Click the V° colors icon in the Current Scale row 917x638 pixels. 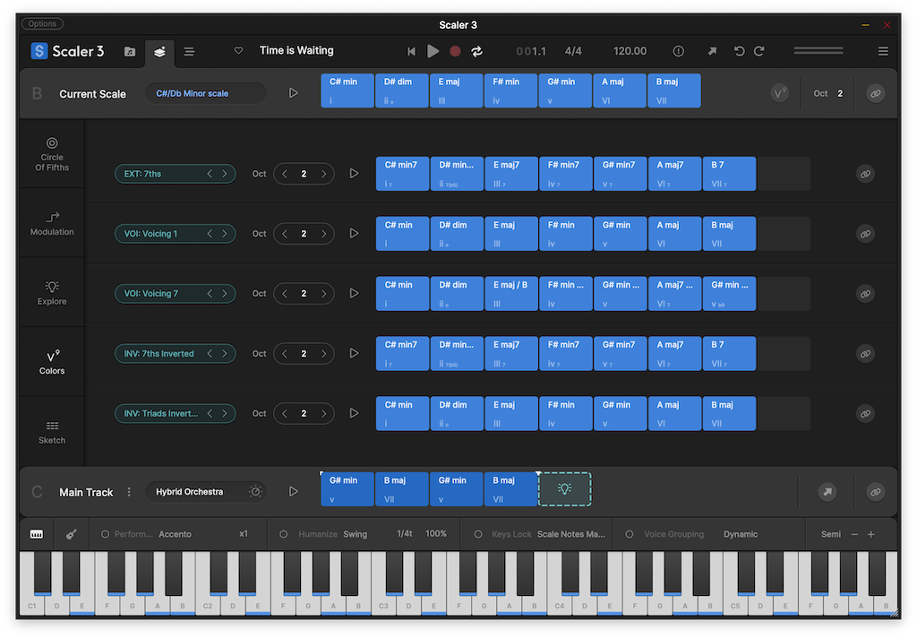point(780,94)
